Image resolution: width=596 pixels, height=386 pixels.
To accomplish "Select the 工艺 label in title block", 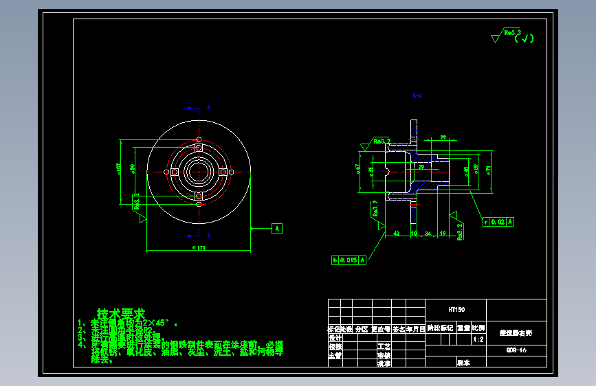I will click(x=384, y=346).
